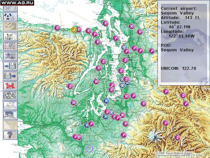Click the greyed-out runway sidebar icon
The width and height of the screenshot is (210, 158).
click(10, 26)
